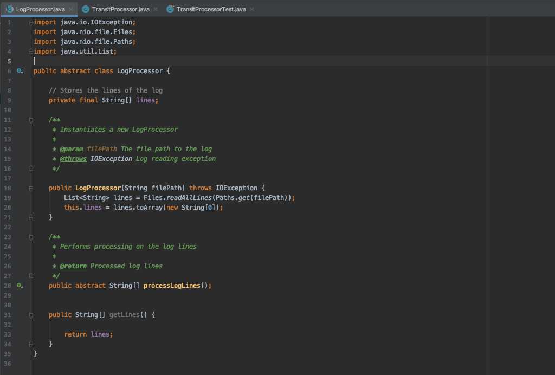The width and height of the screenshot is (555, 375).
Task: Click the @param Javadoc tag
Action: pyautogui.click(x=72, y=149)
